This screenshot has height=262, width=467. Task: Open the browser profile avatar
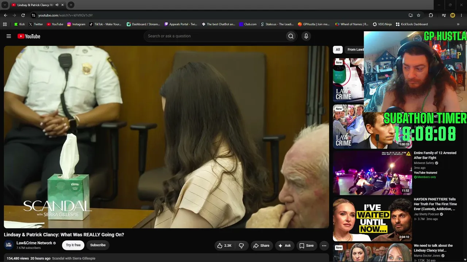452,15
